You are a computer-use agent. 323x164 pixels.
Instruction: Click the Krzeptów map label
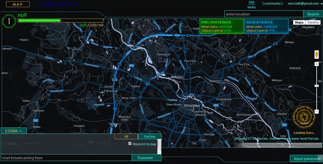coord(79,126)
